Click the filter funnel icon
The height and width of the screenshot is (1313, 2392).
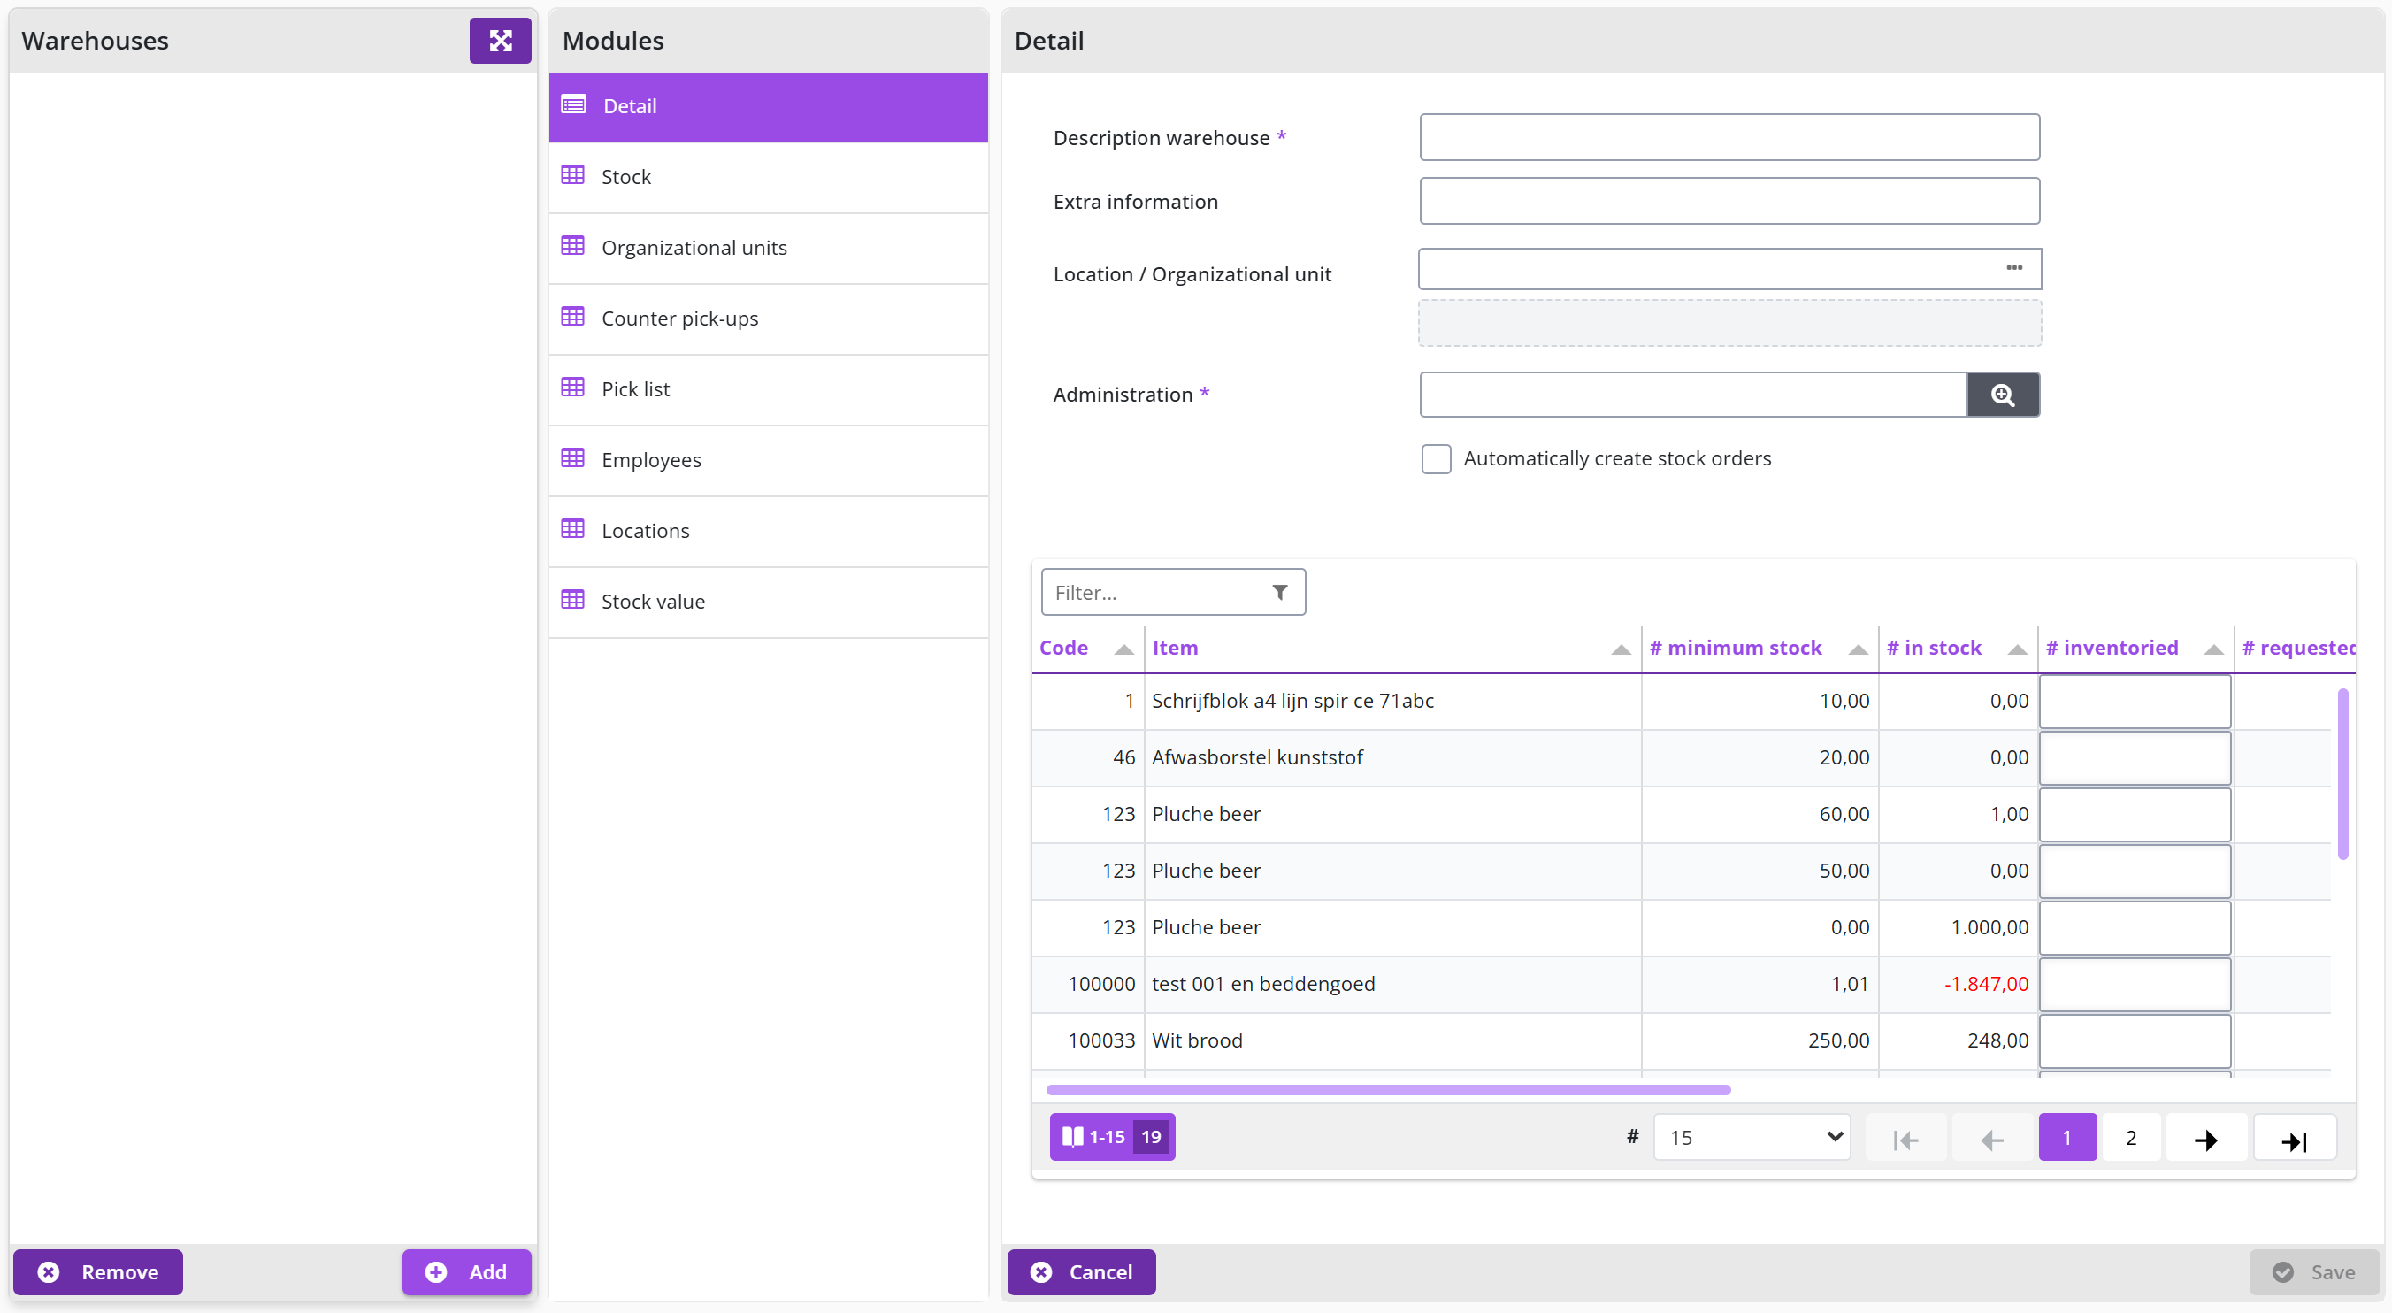tap(1279, 592)
